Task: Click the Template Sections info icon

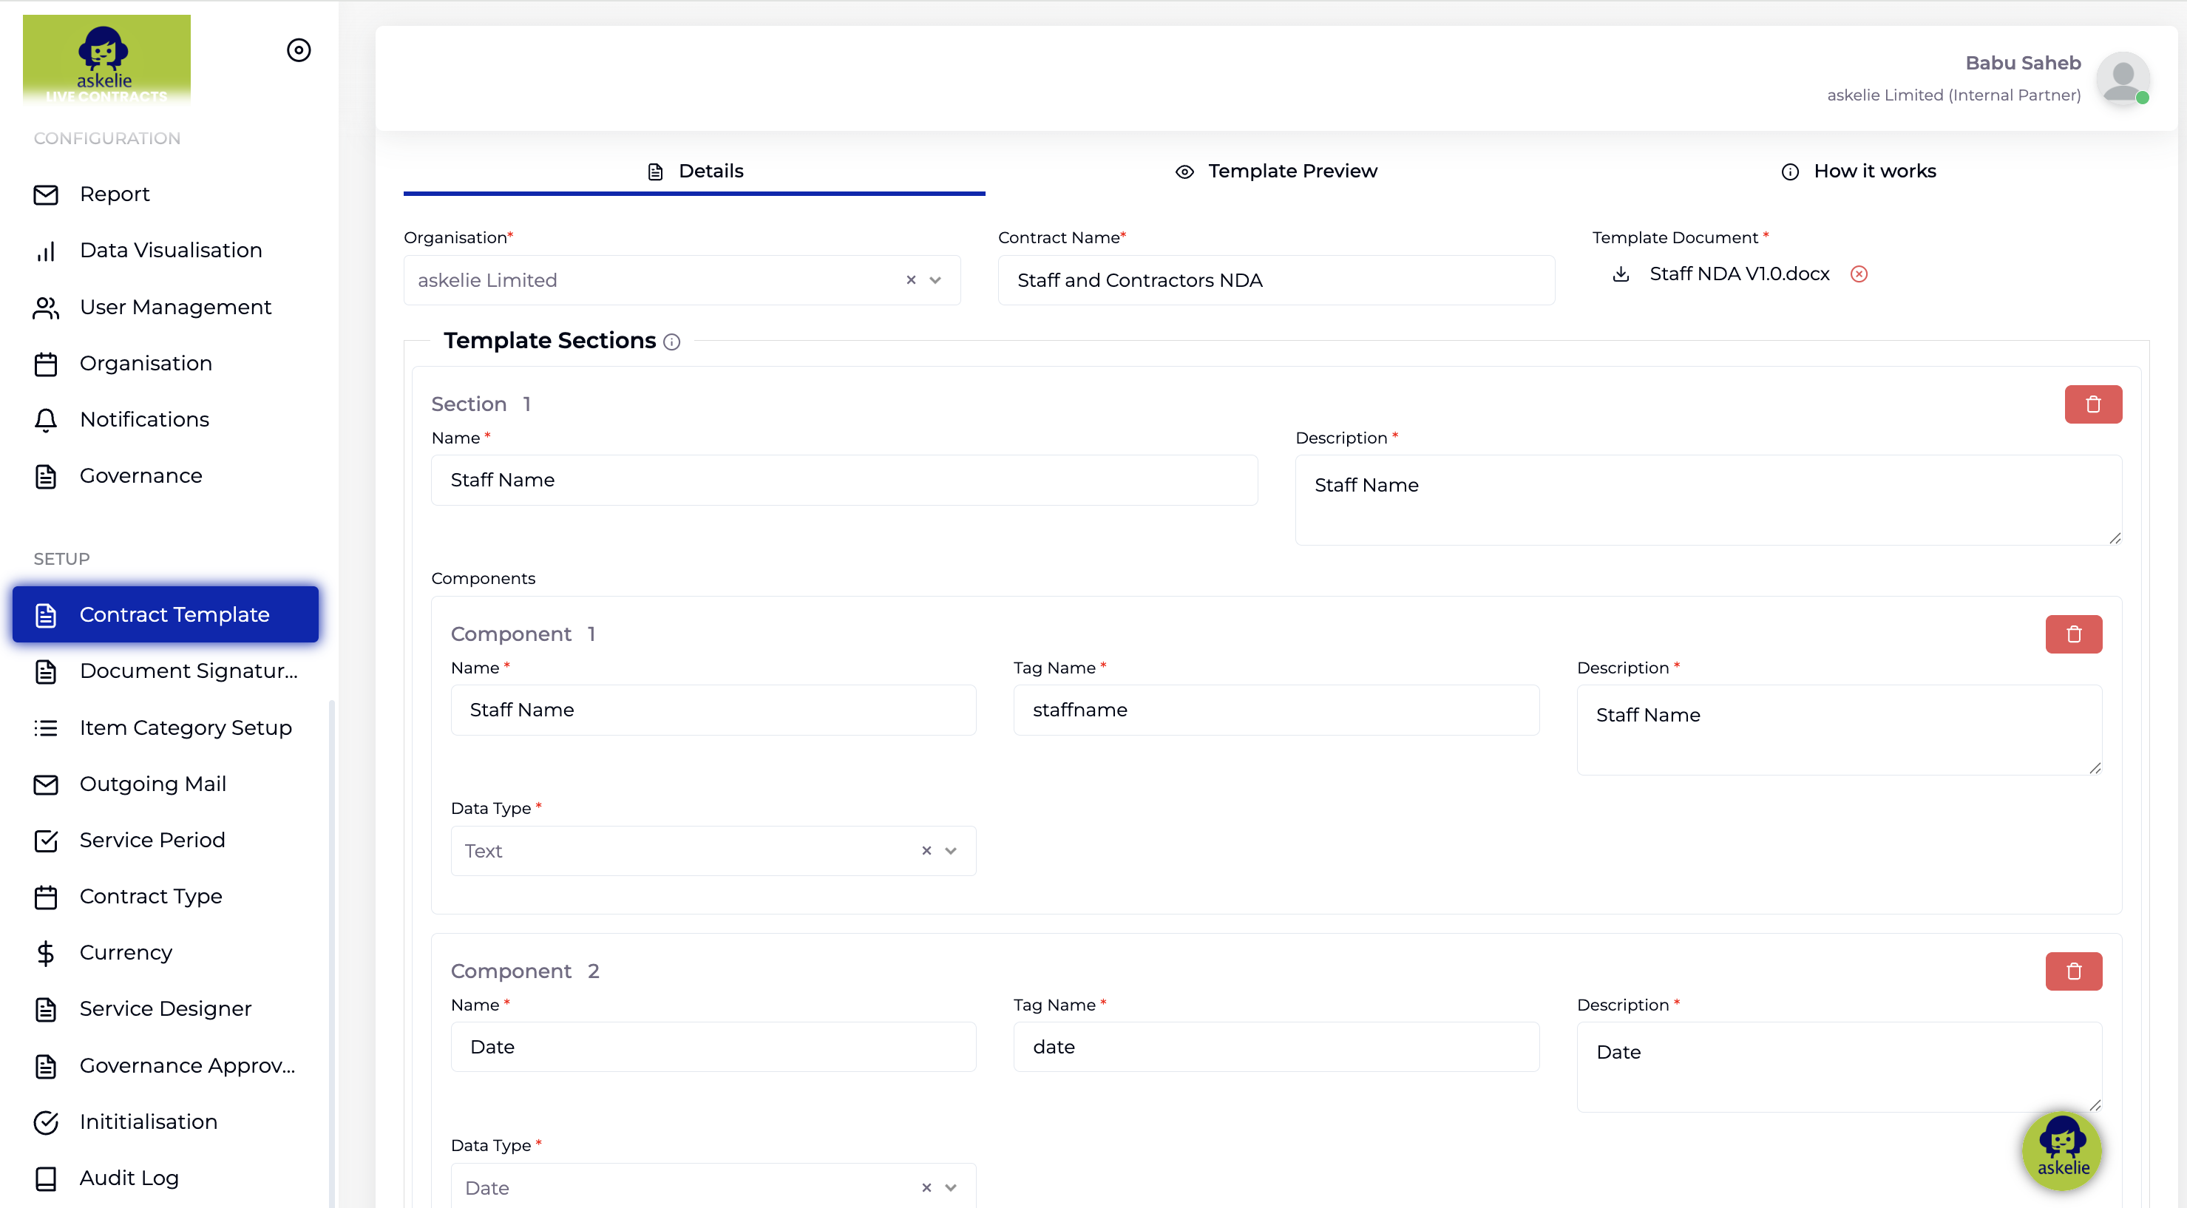Action: [x=671, y=342]
